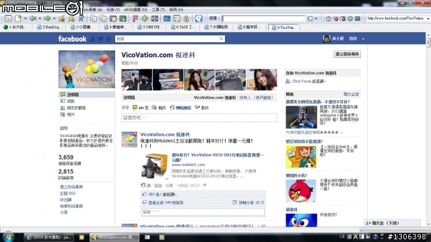Screen dimensions: 431x242
Task: Open the www.mobile01.com link in post
Action: pyautogui.click(x=189, y=165)
